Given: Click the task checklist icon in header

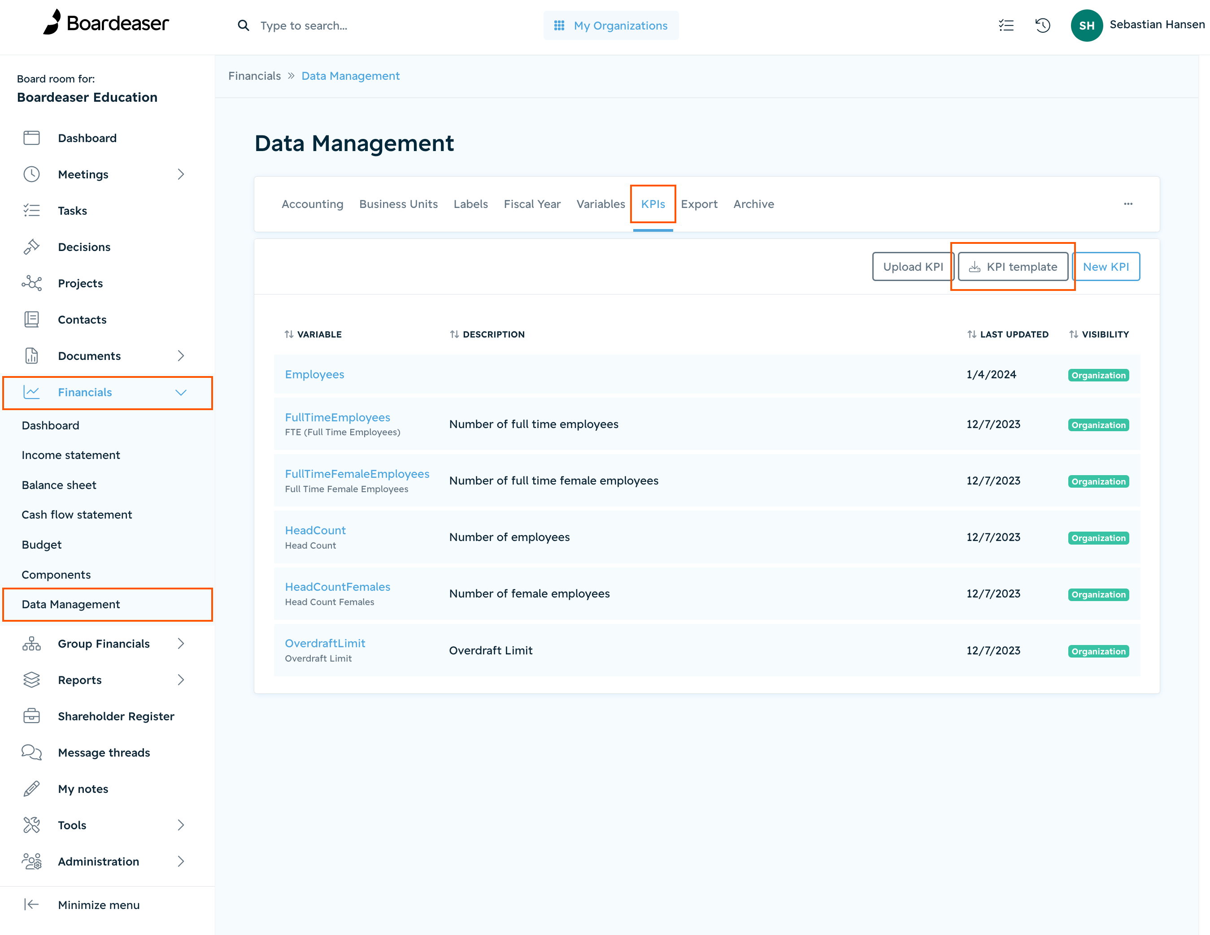Looking at the screenshot, I should (x=1005, y=26).
